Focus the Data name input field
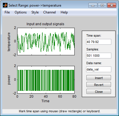119x116 pixels. coord(99,69)
